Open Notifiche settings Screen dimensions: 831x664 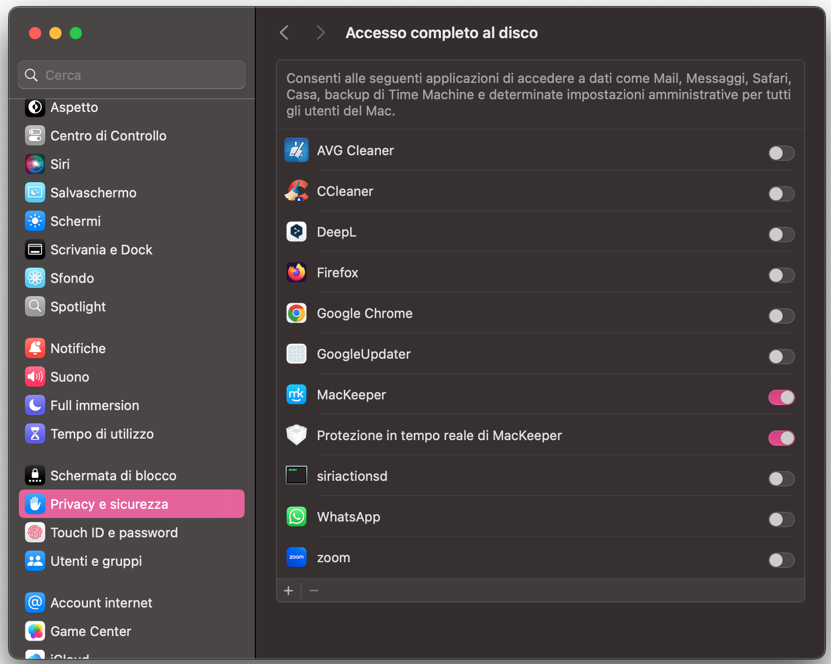pyautogui.click(x=79, y=348)
